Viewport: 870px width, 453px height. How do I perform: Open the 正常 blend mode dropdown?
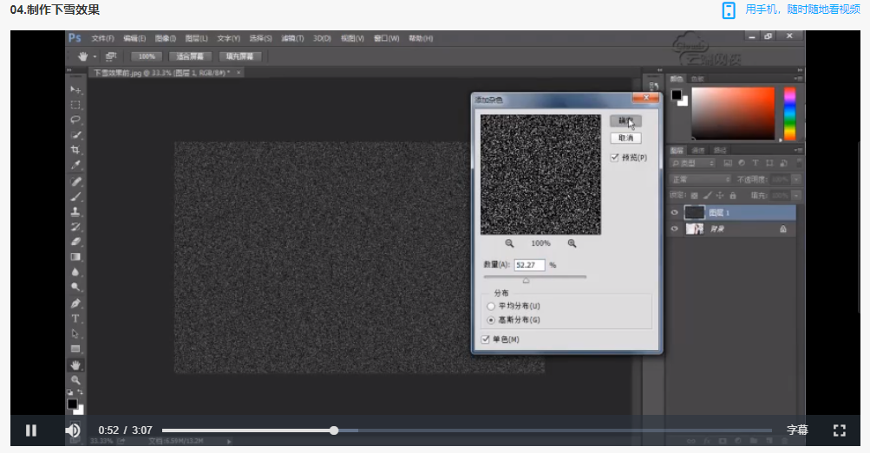pyautogui.click(x=702, y=179)
